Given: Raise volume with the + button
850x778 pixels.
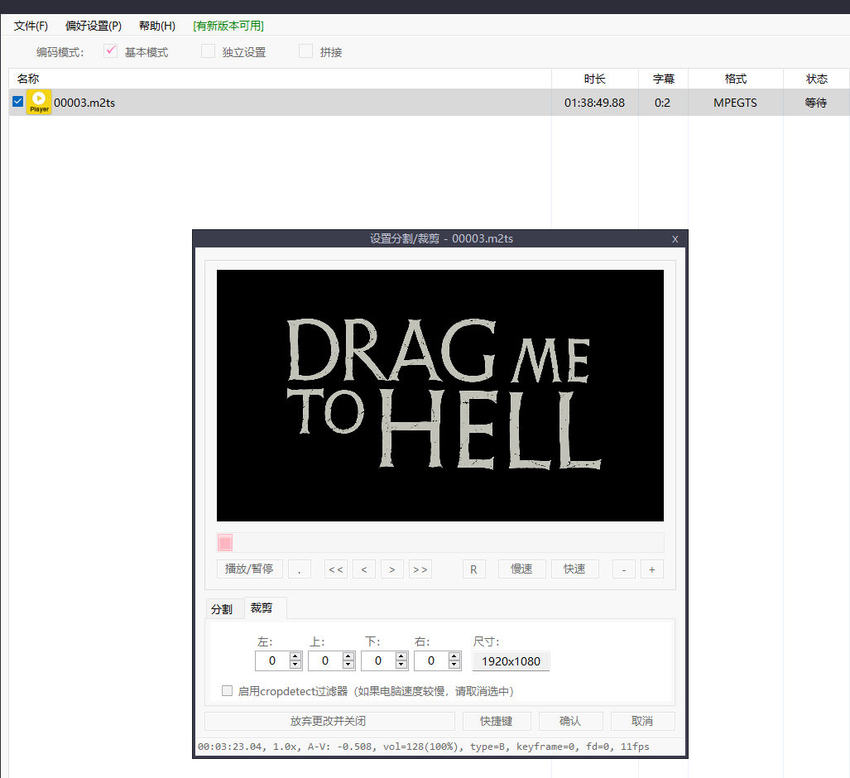Looking at the screenshot, I should pos(652,569).
